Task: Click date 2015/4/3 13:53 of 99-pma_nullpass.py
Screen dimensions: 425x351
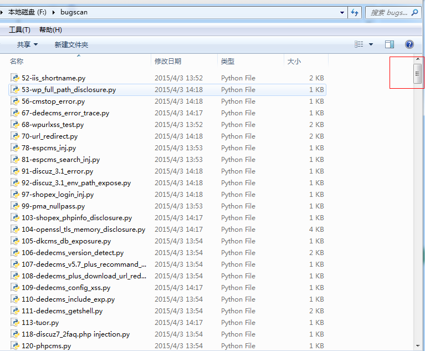Action: coord(178,206)
